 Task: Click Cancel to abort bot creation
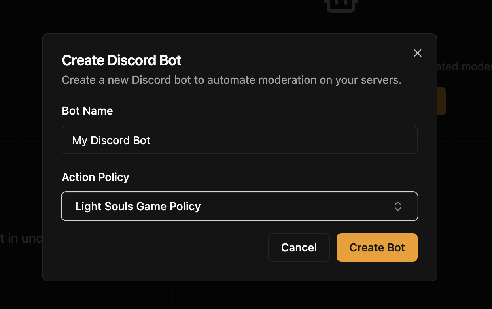tap(299, 247)
